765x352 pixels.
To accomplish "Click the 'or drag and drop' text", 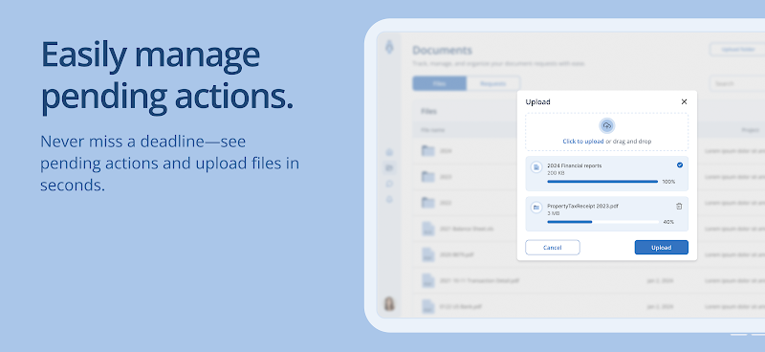I will (x=628, y=142).
